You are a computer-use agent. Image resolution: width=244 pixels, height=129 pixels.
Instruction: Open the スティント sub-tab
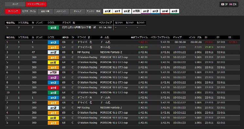click(61, 11)
